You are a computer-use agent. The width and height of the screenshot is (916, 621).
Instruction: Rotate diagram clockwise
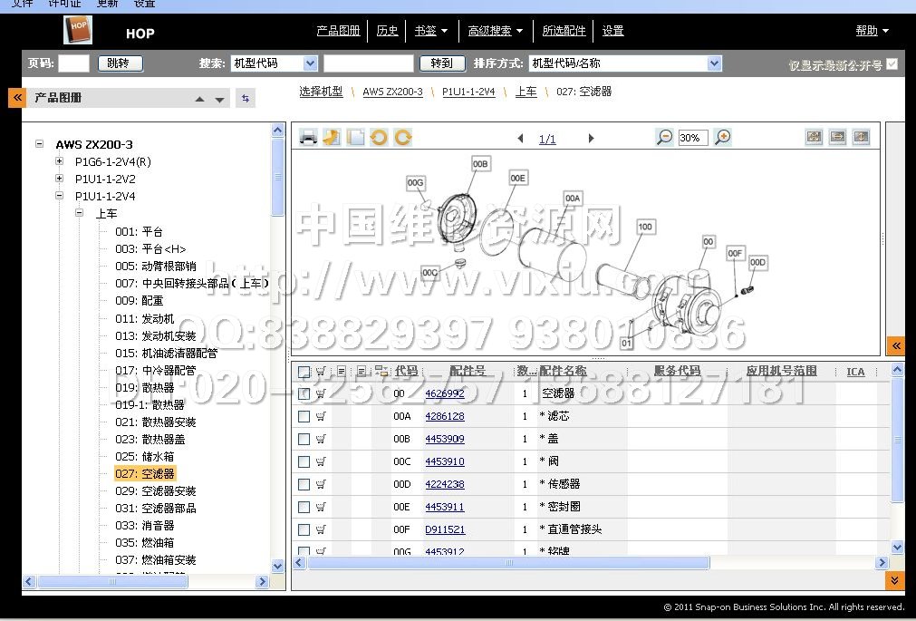pos(402,138)
